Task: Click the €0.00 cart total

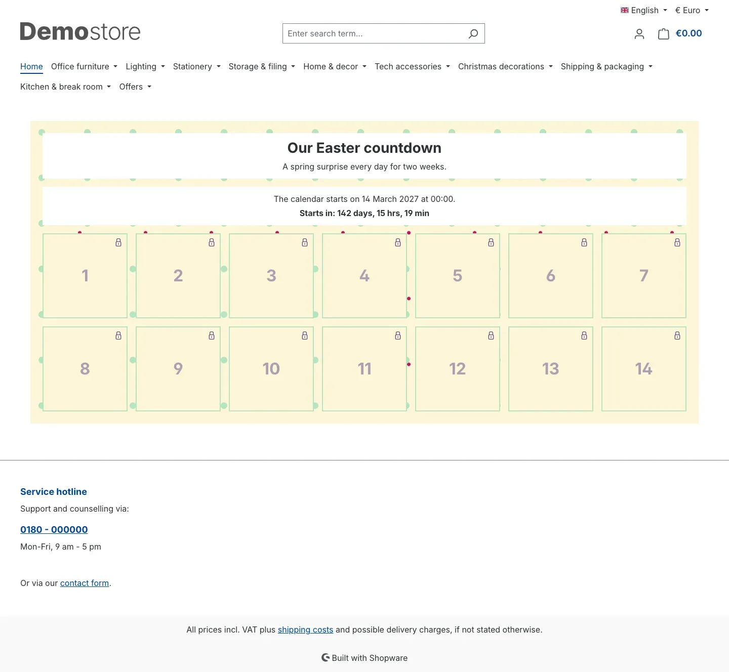Action: [x=688, y=33]
